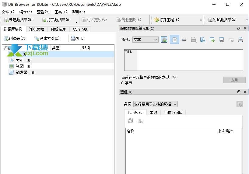Click Open Database (打开数据库) in toolbar
Viewport: 249px width, 174px height.
tap(56, 20)
